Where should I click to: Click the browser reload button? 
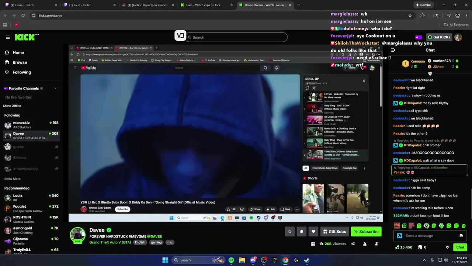23,16
